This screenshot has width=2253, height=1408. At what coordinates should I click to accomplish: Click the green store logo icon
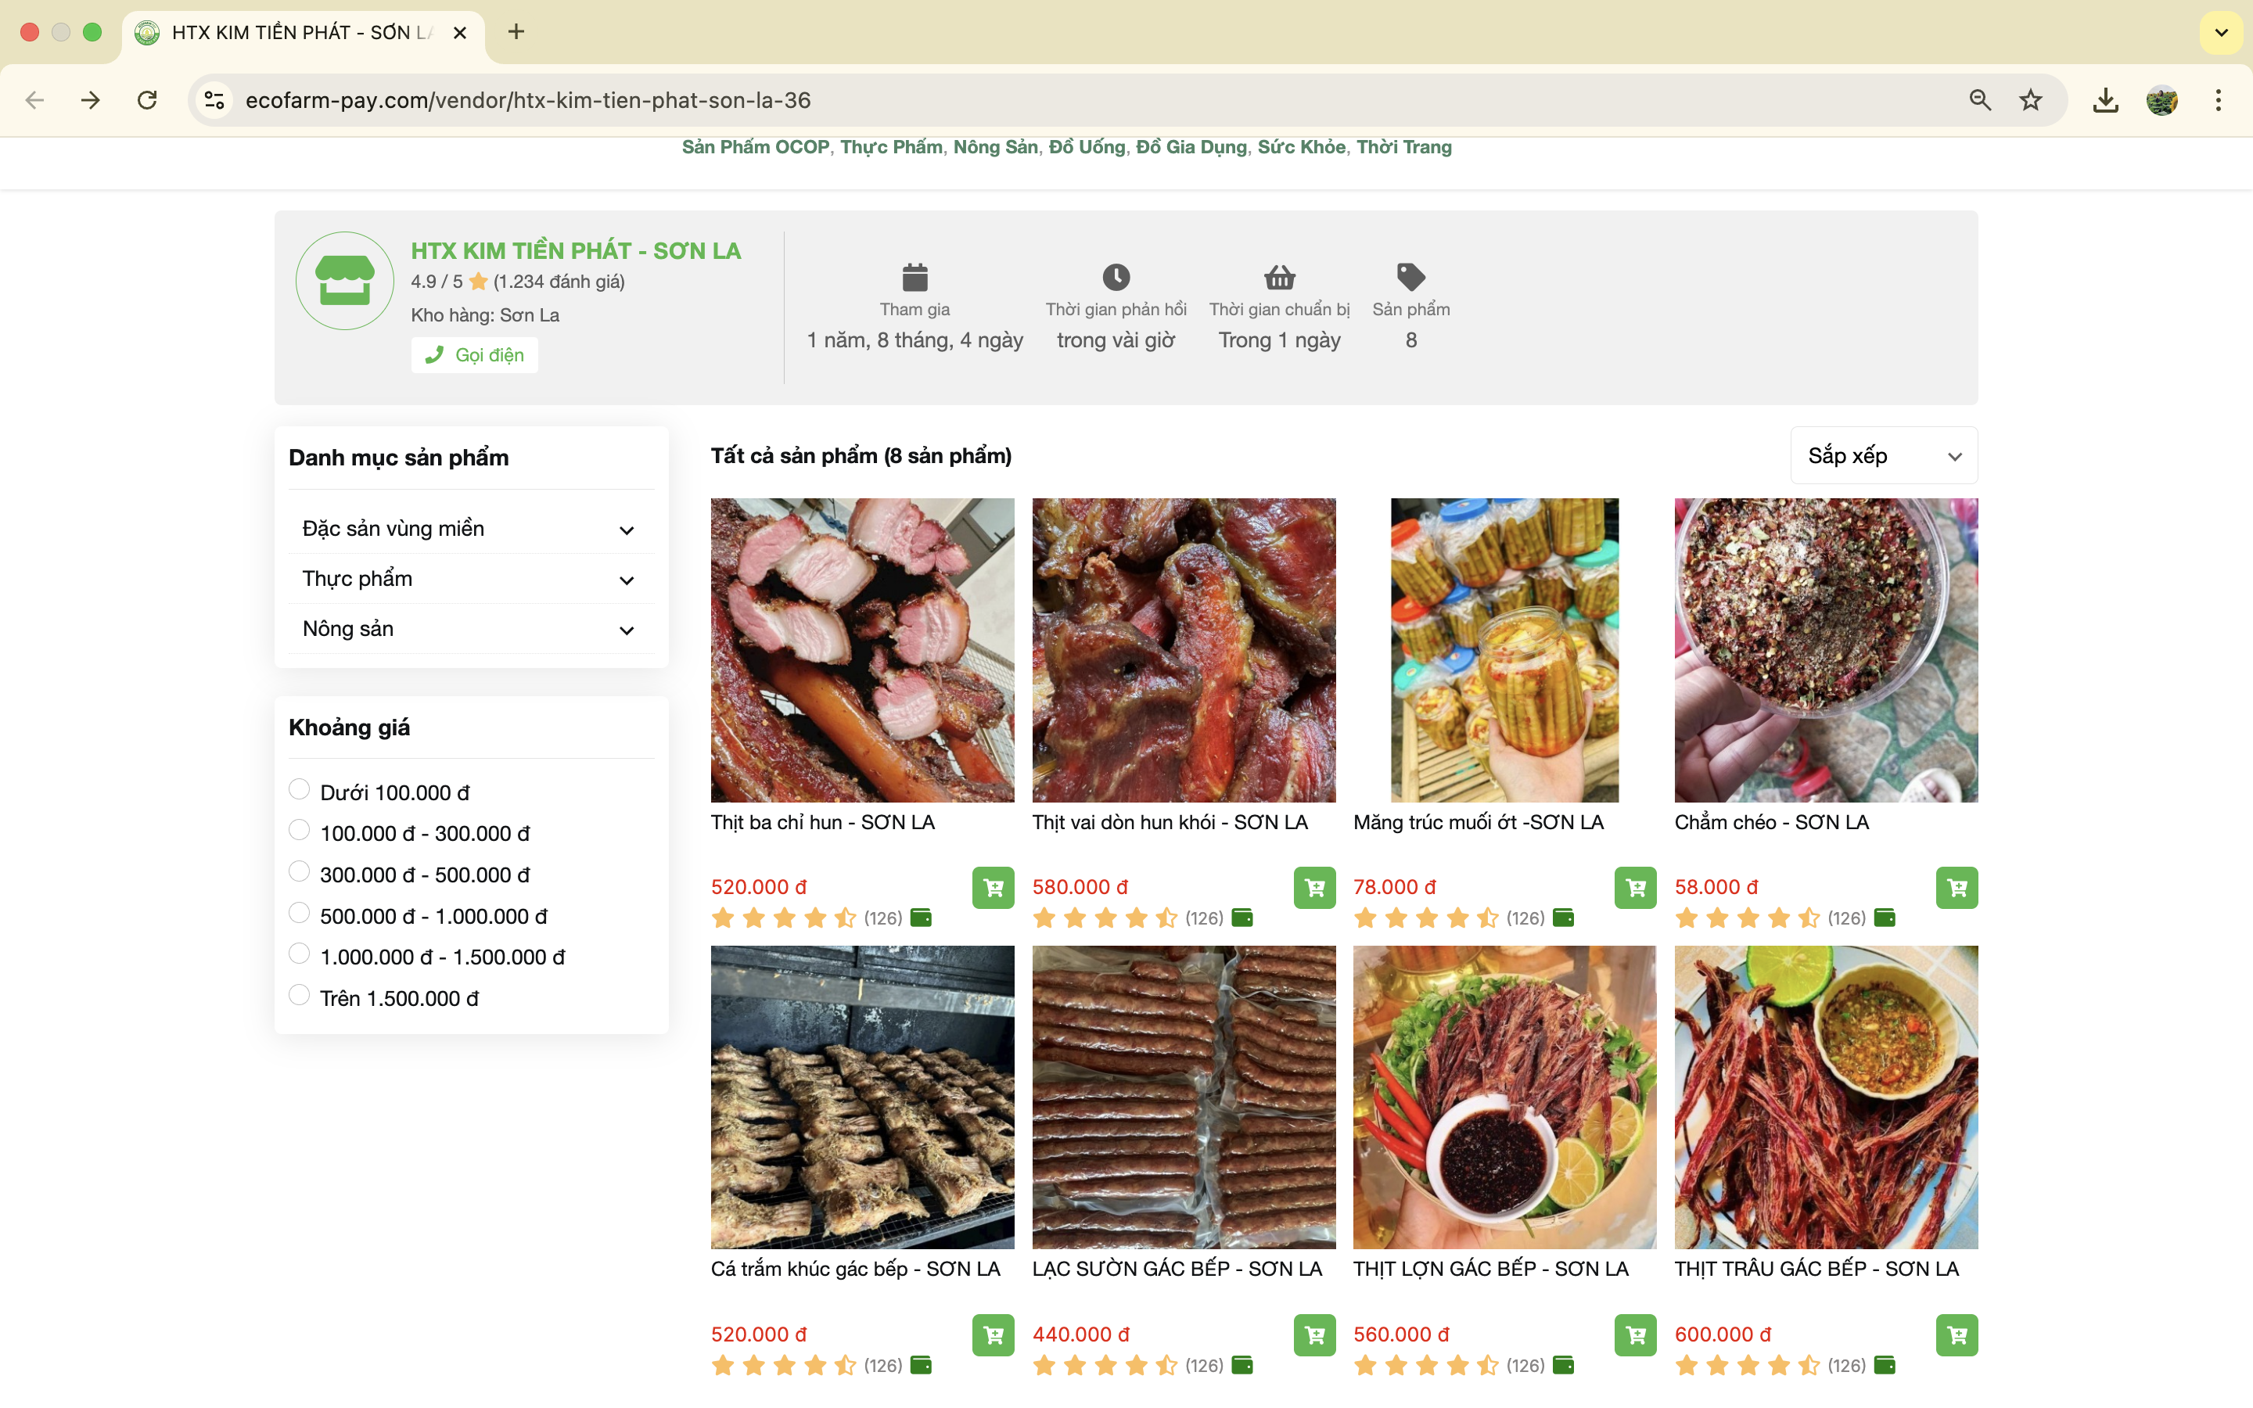[x=344, y=280]
